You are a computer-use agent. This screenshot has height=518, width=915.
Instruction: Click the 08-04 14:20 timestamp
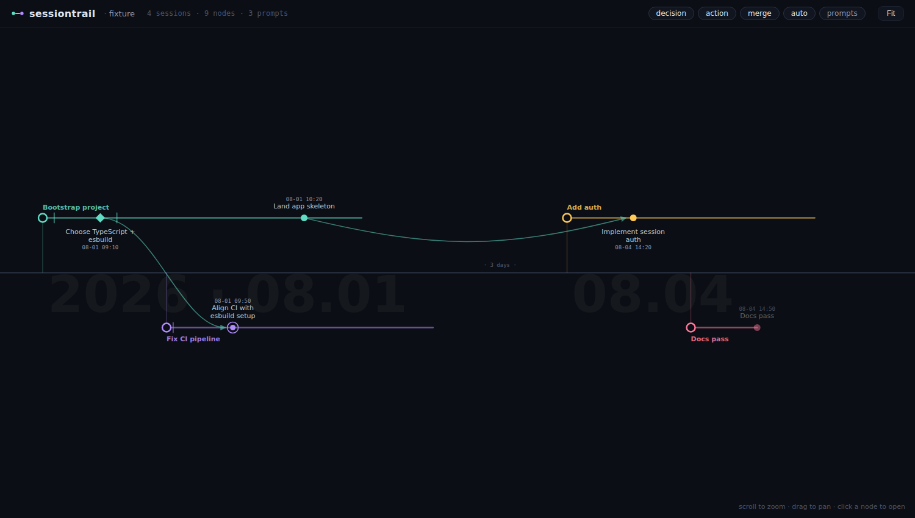pyautogui.click(x=633, y=247)
